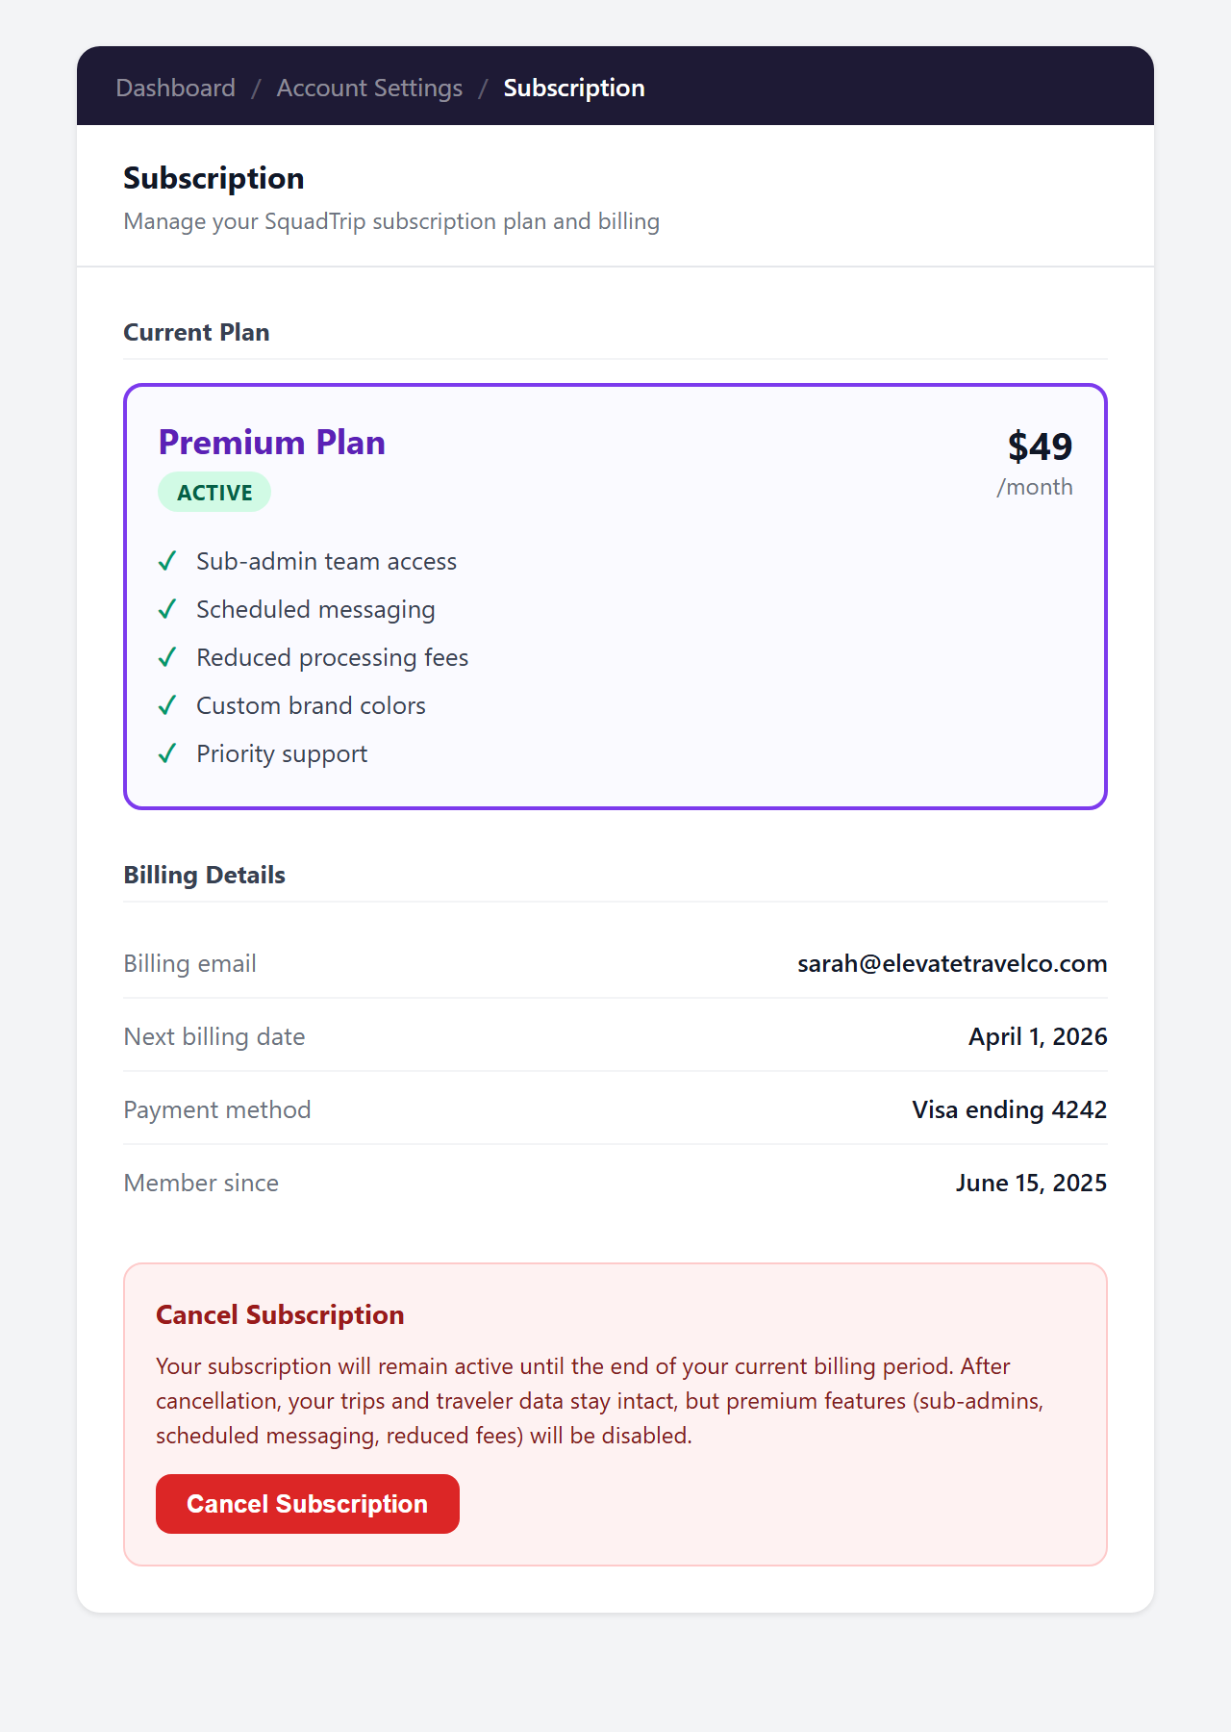Click the Current Plan section heading

point(196,332)
